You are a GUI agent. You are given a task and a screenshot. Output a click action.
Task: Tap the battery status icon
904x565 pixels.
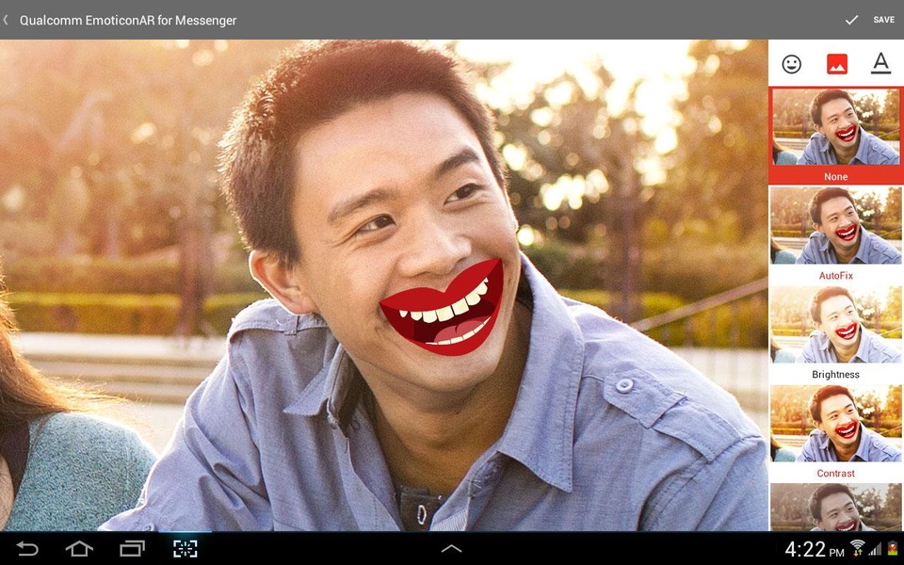coord(893,549)
